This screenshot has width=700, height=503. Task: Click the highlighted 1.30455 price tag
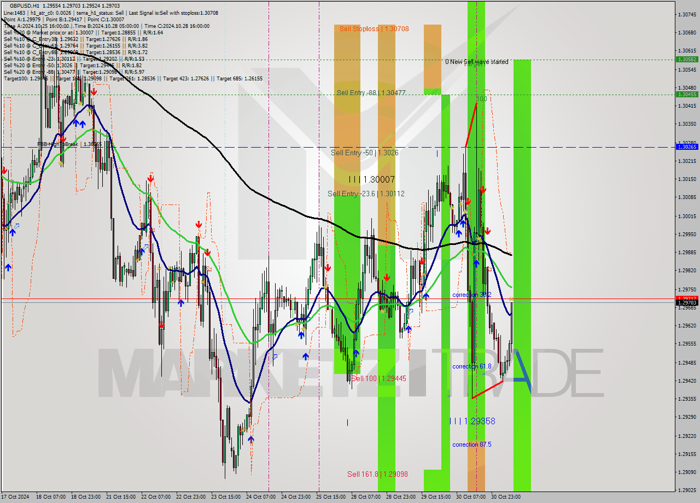click(687, 94)
